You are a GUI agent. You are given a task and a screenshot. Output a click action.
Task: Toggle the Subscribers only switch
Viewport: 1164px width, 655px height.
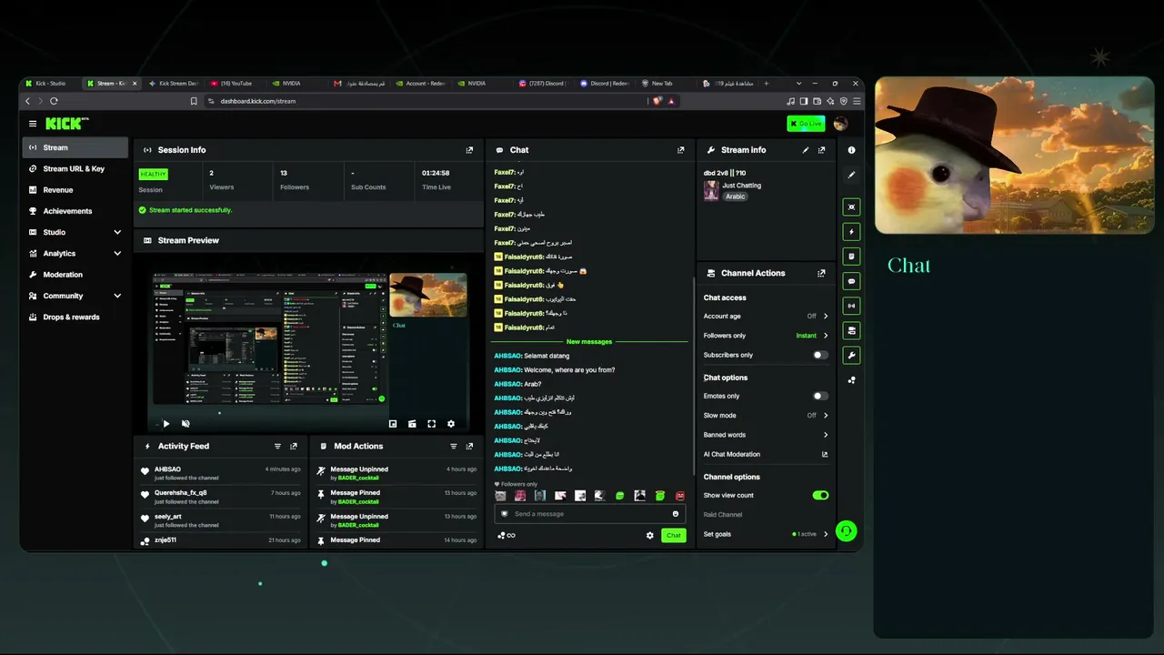click(x=820, y=355)
